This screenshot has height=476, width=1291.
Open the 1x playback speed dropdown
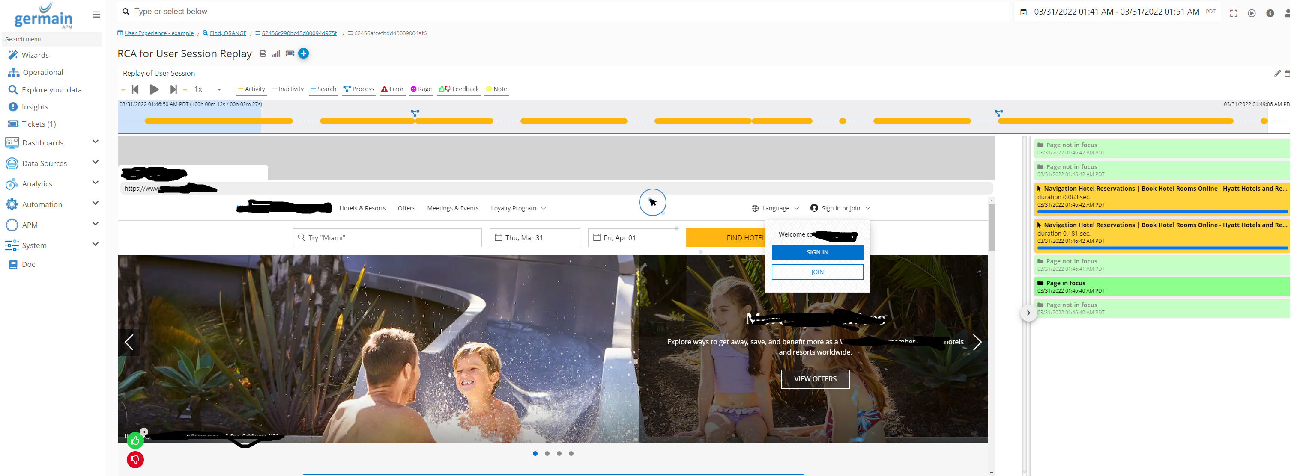(x=208, y=89)
